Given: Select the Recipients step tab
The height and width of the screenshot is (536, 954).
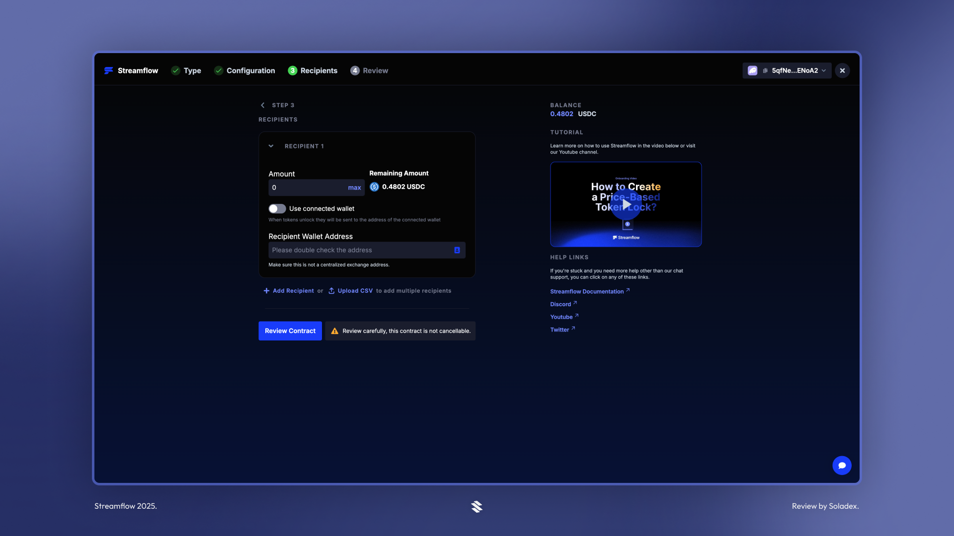Looking at the screenshot, I should click(x=313, y=70).
